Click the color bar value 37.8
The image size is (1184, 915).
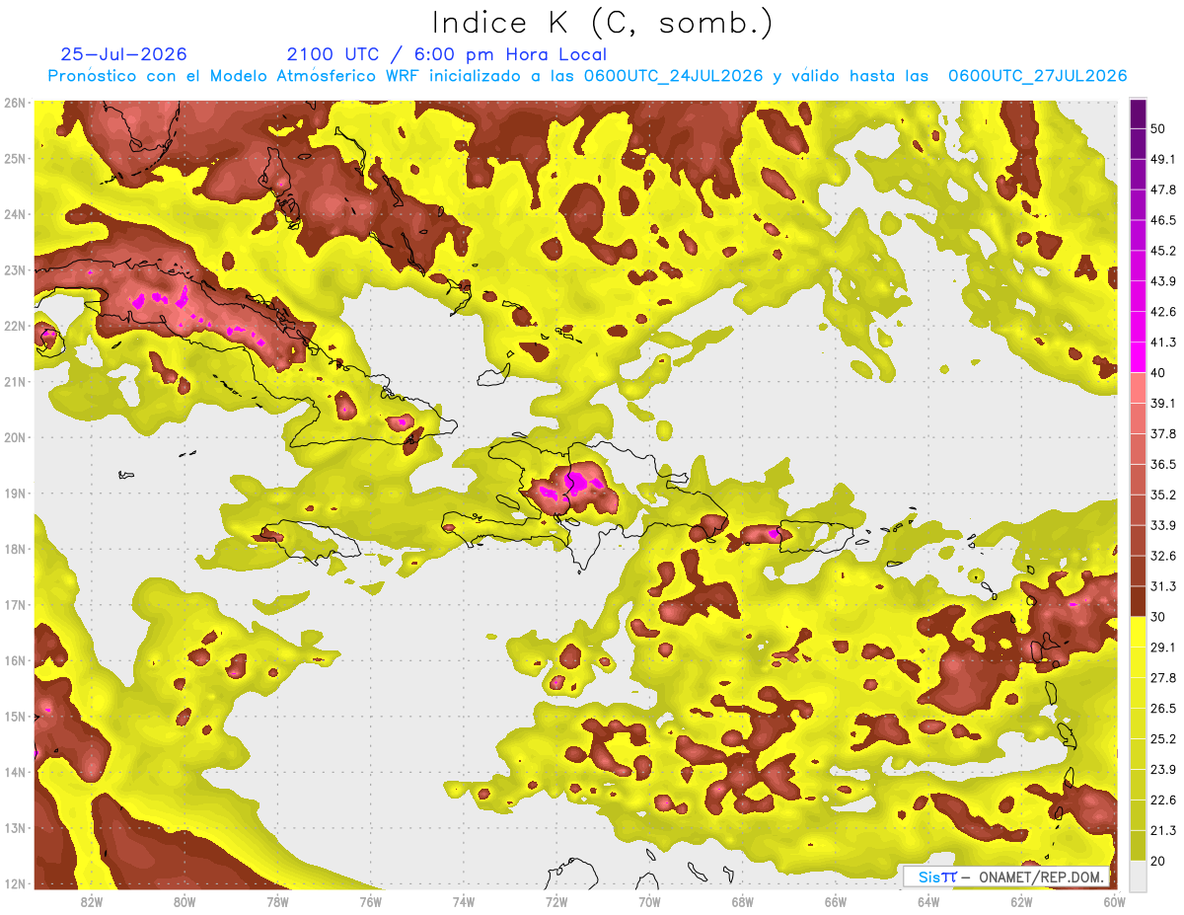[1163, 433]
